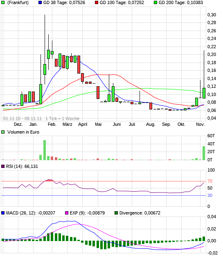The image size is (223, 257).
Task: Click the green GD 200 Tage legend swatch
Action: tap(155, 2)
